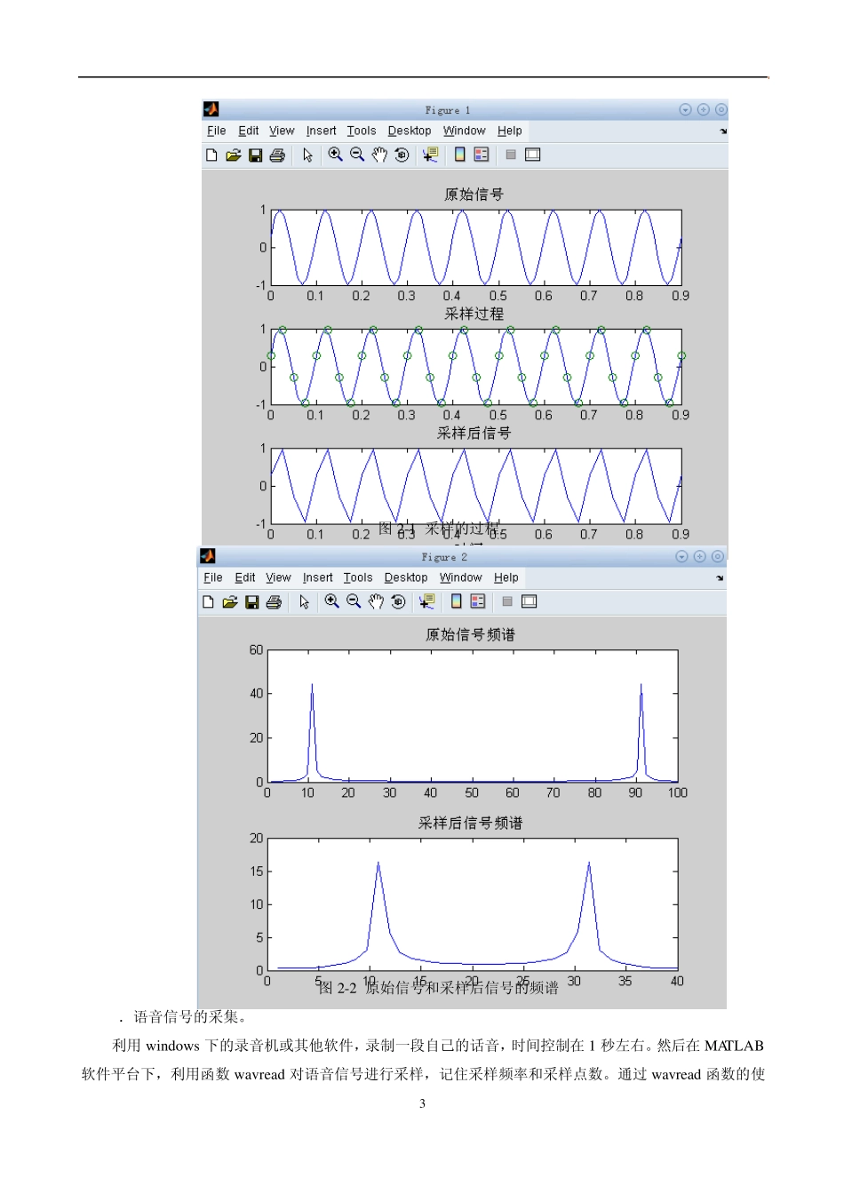Image resolution: width=844 pixels, height=1194 pixels.
Task: Click Show Plot Tools icon in Figure 2
Action: (x=529, y=601)
